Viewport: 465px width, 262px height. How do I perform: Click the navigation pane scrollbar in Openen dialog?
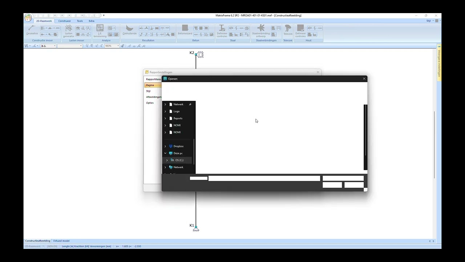194,151
